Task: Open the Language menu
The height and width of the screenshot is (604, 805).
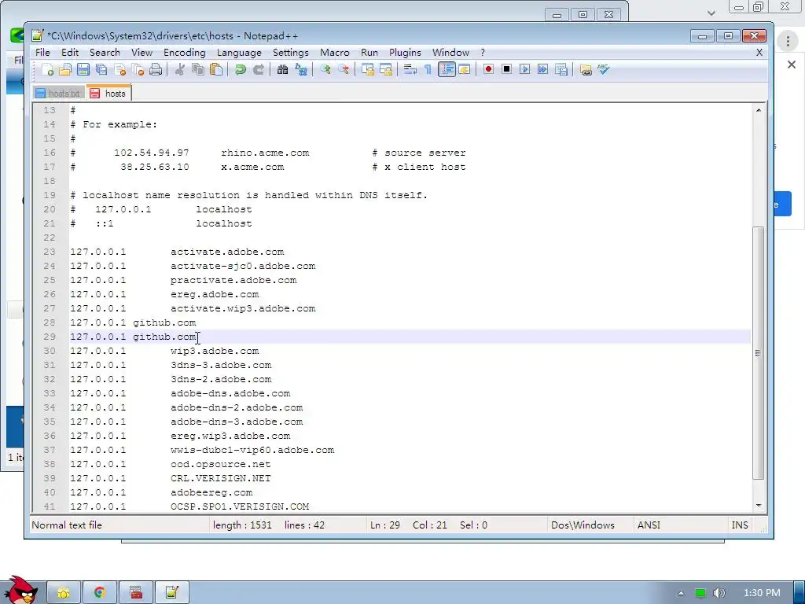Action: (239, 53)
